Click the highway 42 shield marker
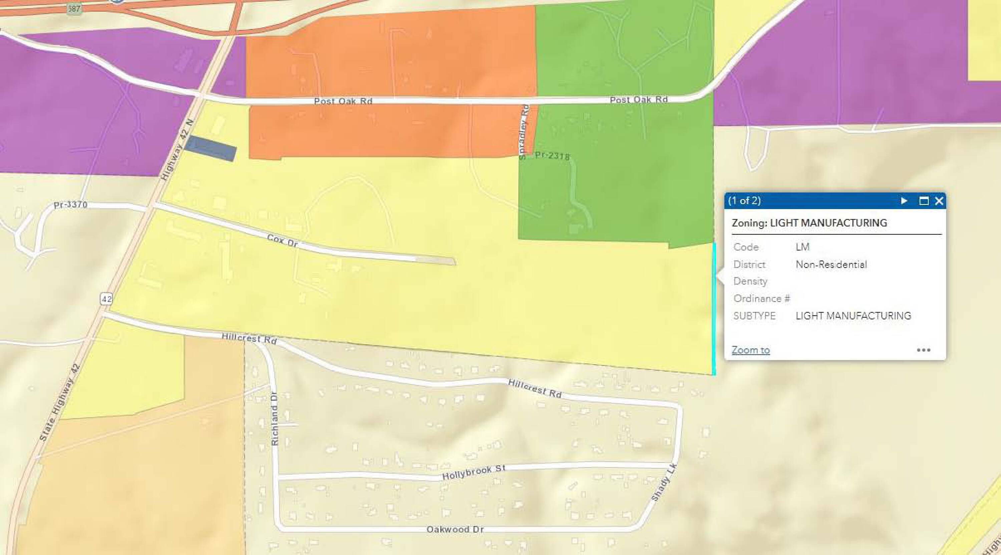This screenshot has width=1001, height=555. 106,298
